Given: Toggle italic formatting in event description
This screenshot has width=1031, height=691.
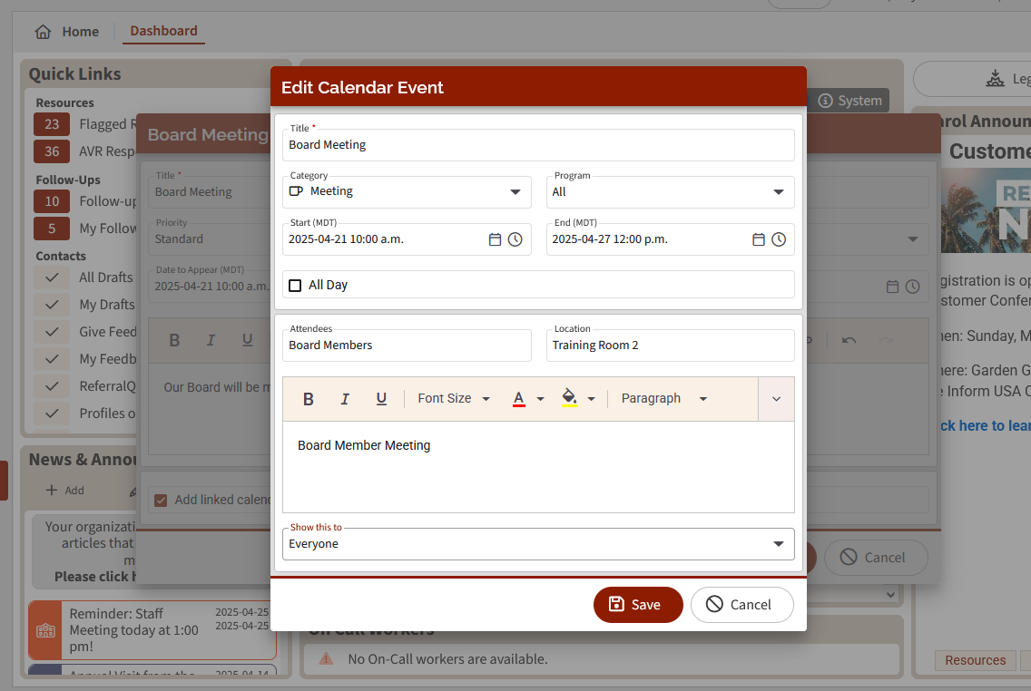Looking at the screenshot, I should [x=345, y=399].
